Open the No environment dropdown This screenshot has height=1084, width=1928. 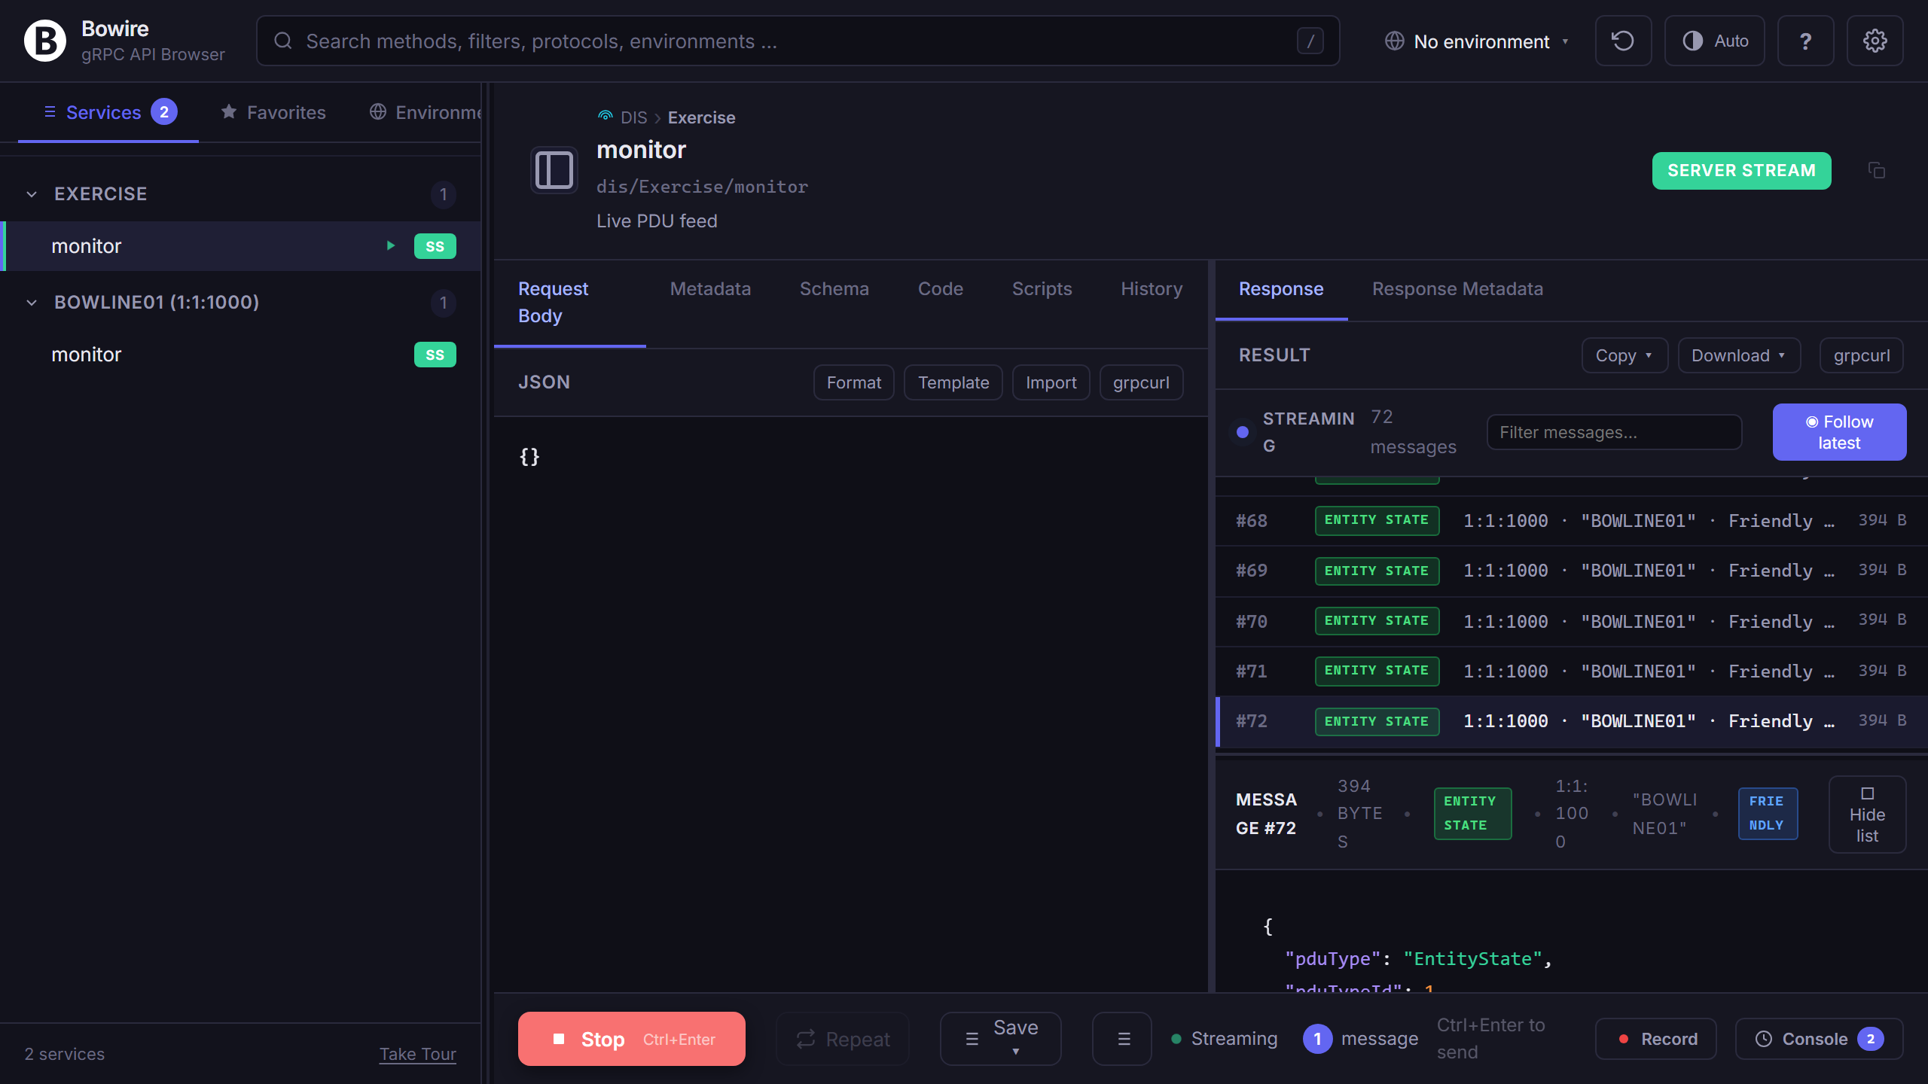pos(1476,41)
